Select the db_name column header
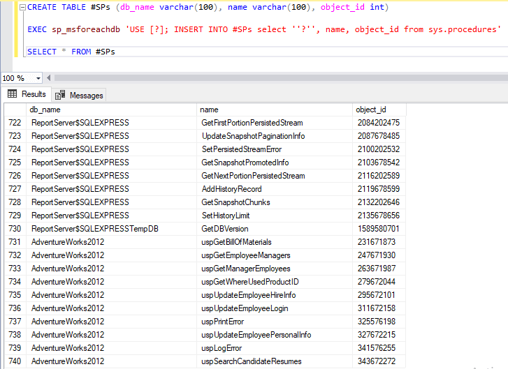Screen dimensions: 508x369 tap(112, 110)
